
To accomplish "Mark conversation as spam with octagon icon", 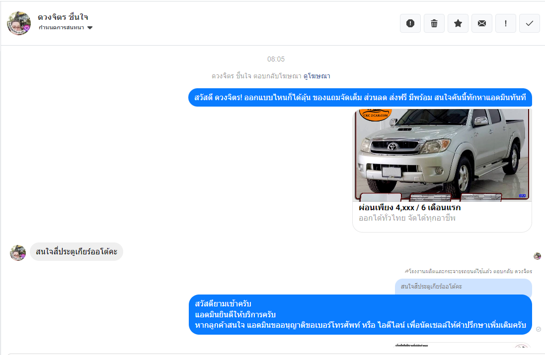I will tap(410, 23).
